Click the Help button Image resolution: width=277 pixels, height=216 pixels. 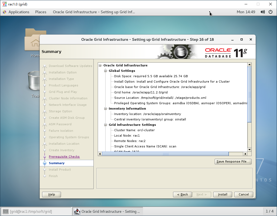pos(52,194)
